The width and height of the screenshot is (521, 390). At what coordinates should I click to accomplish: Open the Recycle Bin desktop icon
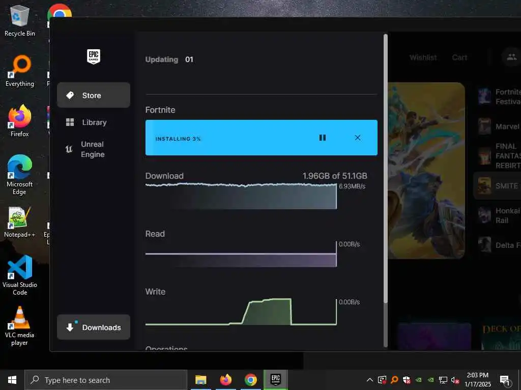pos(20,21)
